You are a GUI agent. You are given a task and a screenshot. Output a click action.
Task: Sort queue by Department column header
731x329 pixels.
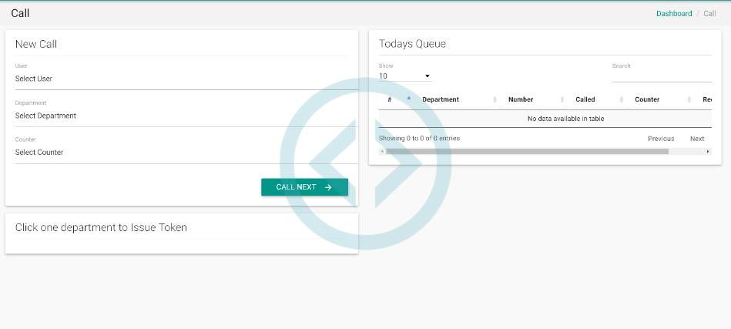(x=441, y=99)
